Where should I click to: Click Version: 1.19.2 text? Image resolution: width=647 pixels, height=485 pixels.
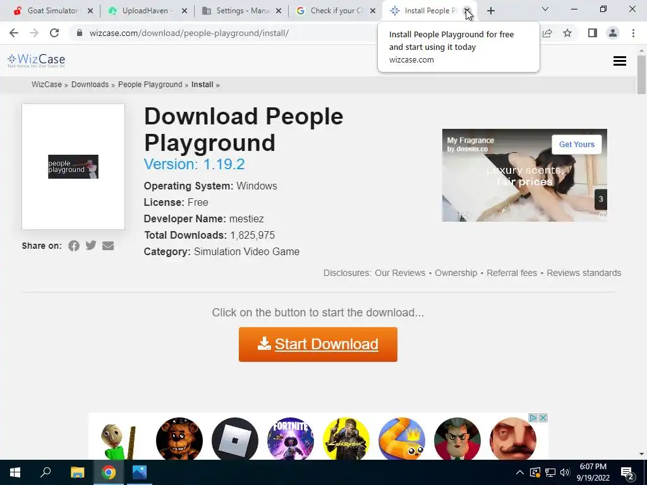click(194, 164)
